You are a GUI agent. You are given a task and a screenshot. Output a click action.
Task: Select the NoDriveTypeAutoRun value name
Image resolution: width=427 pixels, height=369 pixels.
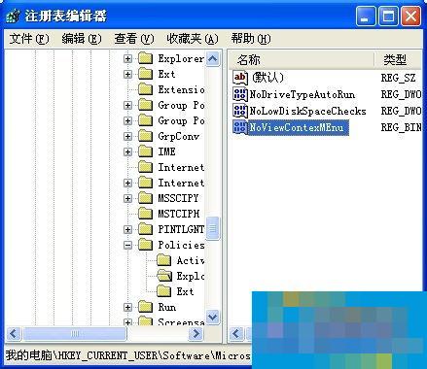(302, 94)
